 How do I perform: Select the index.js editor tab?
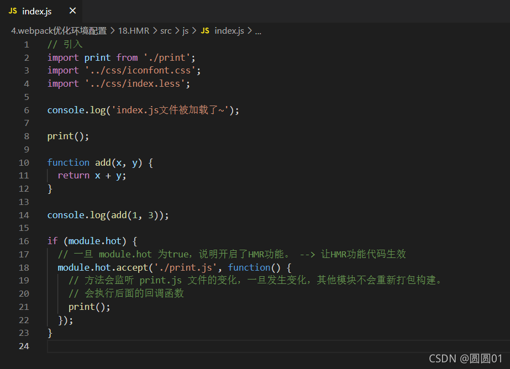(x=41, y=11)
